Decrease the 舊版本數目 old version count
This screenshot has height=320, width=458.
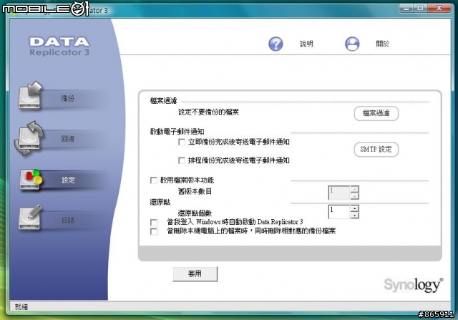click(355, 196)
